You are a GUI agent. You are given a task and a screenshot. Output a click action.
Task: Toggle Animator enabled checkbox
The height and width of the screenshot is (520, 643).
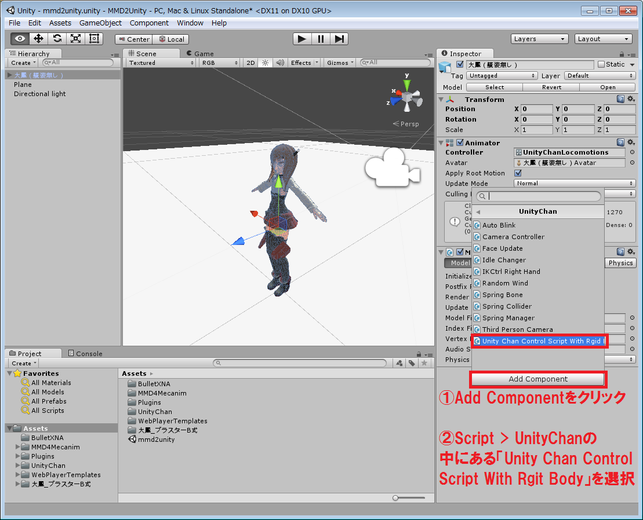[x=460, y=142]
